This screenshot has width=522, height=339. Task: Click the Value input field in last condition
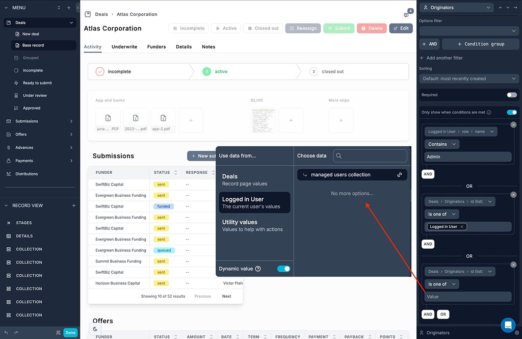coord(467,296)
